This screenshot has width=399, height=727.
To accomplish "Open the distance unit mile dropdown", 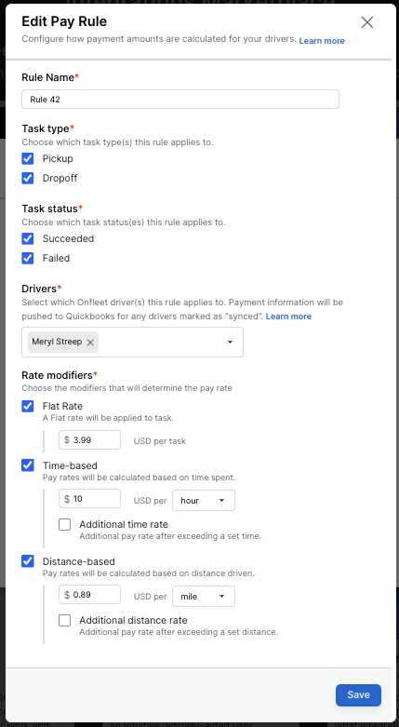I will coord(204,597).
